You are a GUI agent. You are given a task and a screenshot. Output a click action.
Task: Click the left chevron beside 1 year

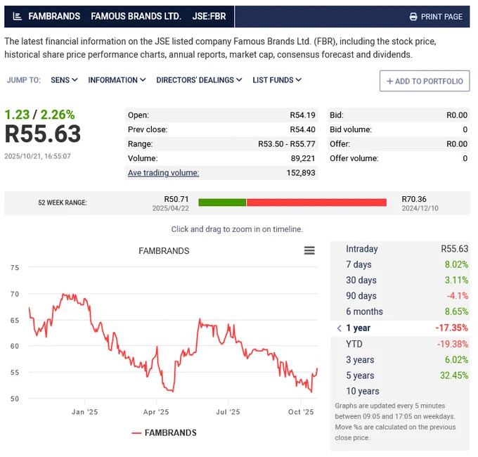(x=339, y=328)
